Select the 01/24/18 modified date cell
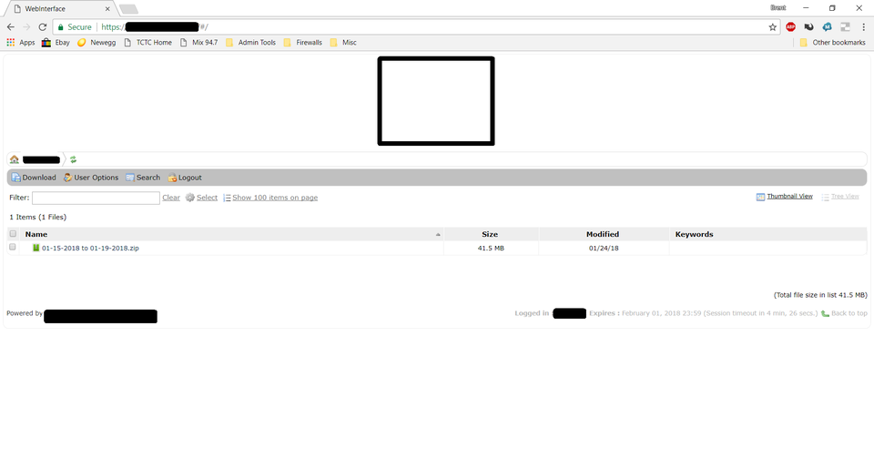This screenshot has width=874, height=469. [x=604, y=249]
